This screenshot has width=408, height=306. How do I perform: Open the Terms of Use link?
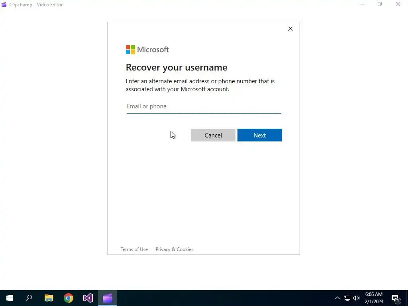tap(134, 249)
